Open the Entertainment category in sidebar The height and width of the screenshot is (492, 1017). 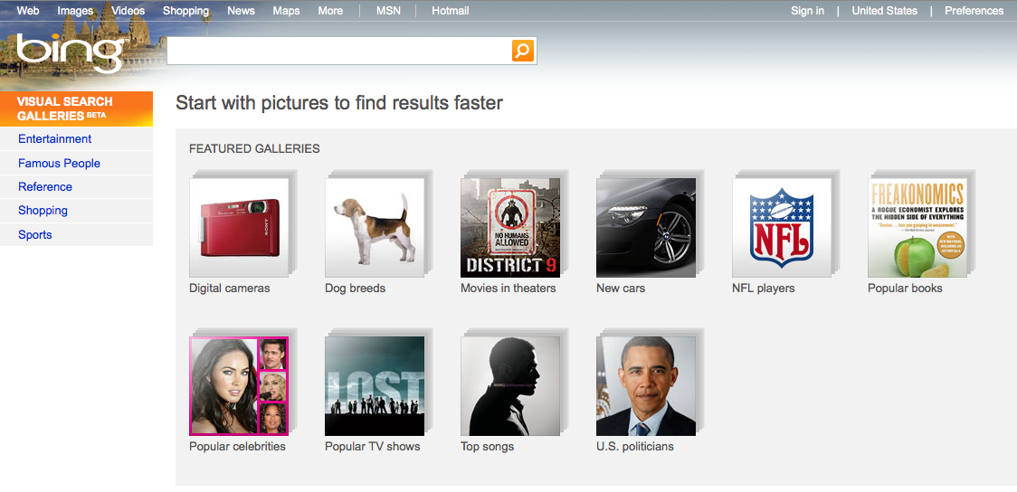pyautogui.click(x=55, y=139)
